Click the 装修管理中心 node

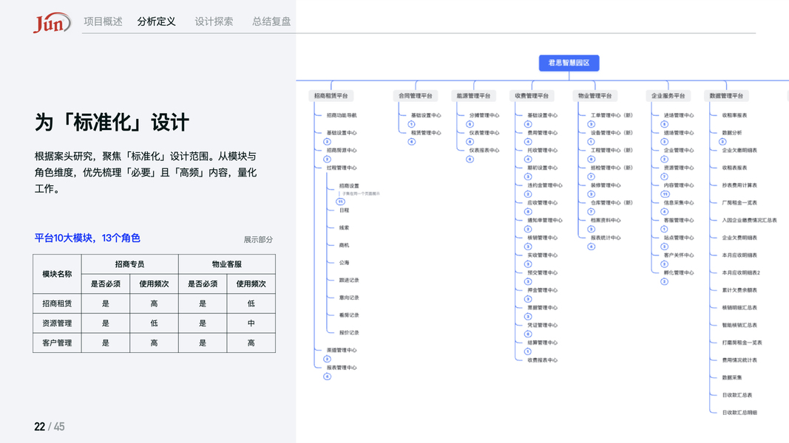[x=606, y=185]
